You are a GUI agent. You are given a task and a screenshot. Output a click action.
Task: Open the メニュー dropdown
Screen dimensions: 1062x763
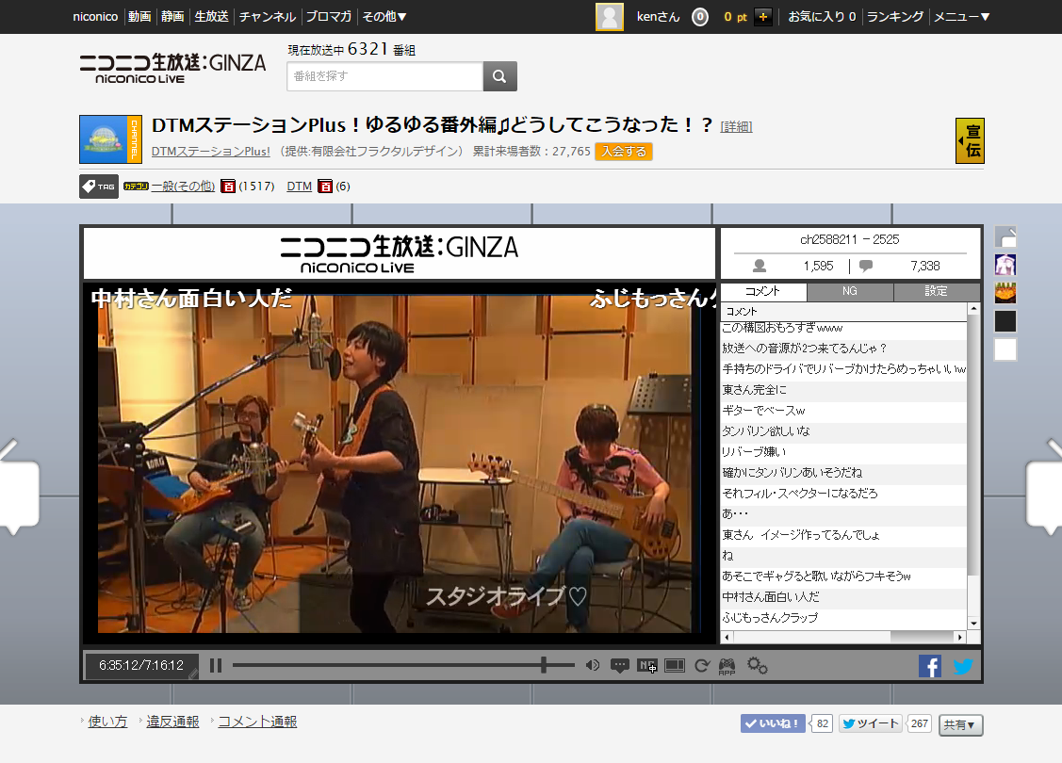pos(962,17)
